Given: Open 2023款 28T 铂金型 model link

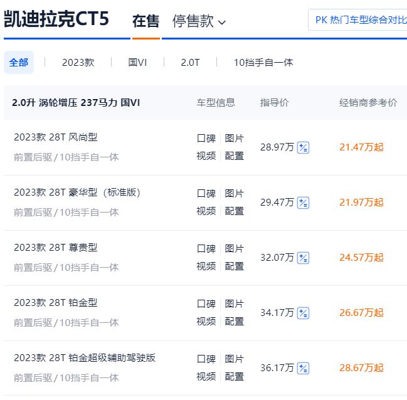Looking at the screenshot, I should (x=56, y=303).
